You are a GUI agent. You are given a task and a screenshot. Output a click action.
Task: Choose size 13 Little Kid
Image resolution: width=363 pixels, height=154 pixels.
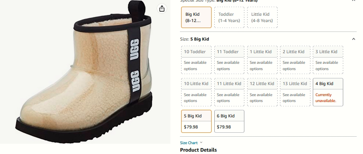point(295,92)
